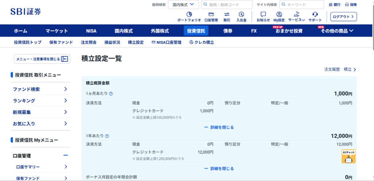Click the 入出金 yen icon
The width and height of the screenshot is (374, 181).
241,15
